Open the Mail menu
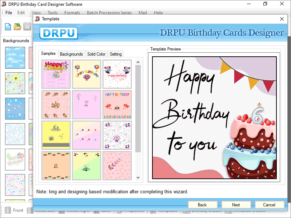The height and width of the screenshot is (218, 291). point(143,13)
